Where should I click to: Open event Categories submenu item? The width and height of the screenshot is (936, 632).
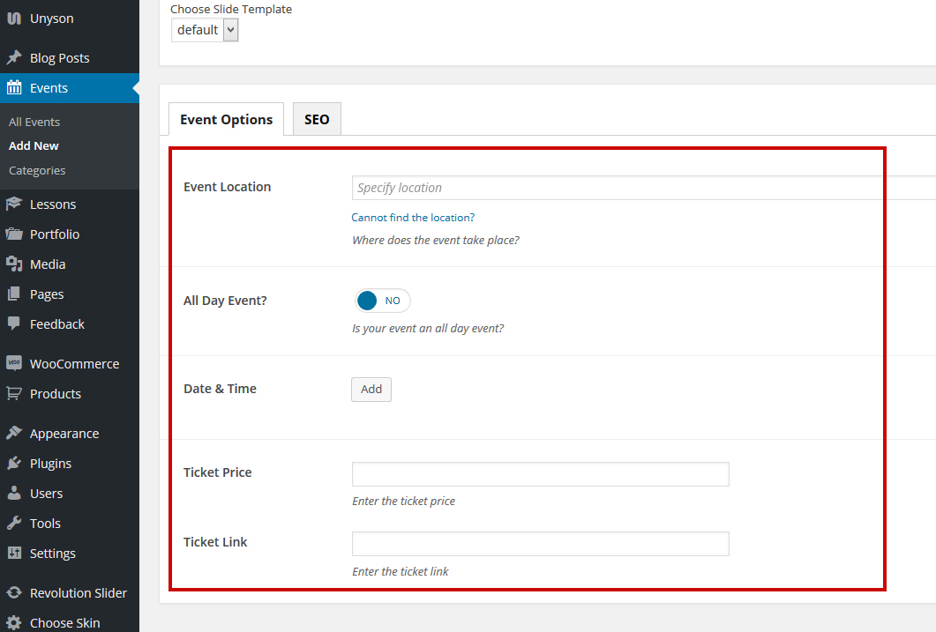click(37, 170)
